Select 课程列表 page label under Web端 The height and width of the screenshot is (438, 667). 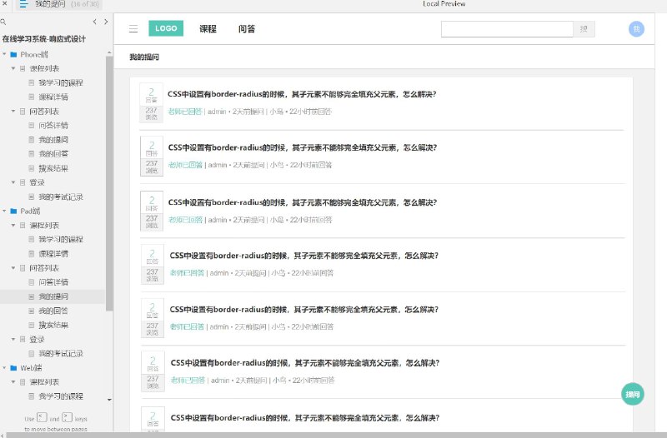pos(44,382)
